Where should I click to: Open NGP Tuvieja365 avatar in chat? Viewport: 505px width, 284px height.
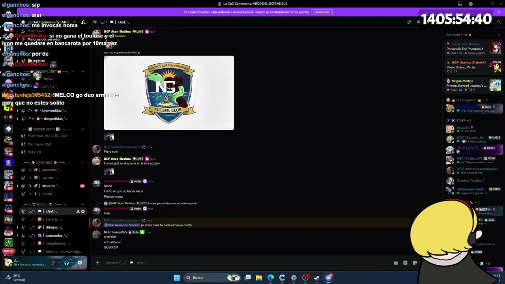point(97,234)
